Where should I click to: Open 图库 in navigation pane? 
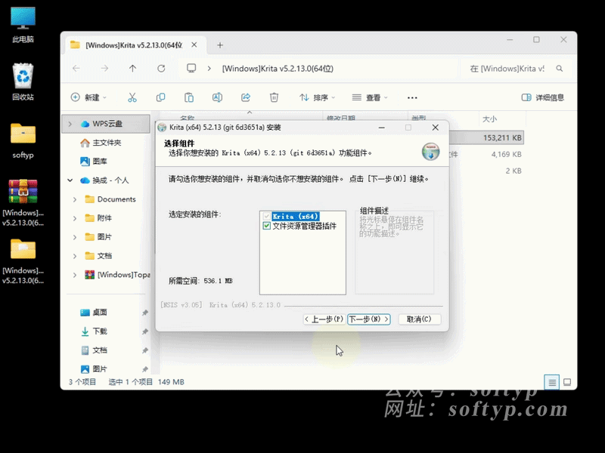pyautogui.click(x=106, y=161)
